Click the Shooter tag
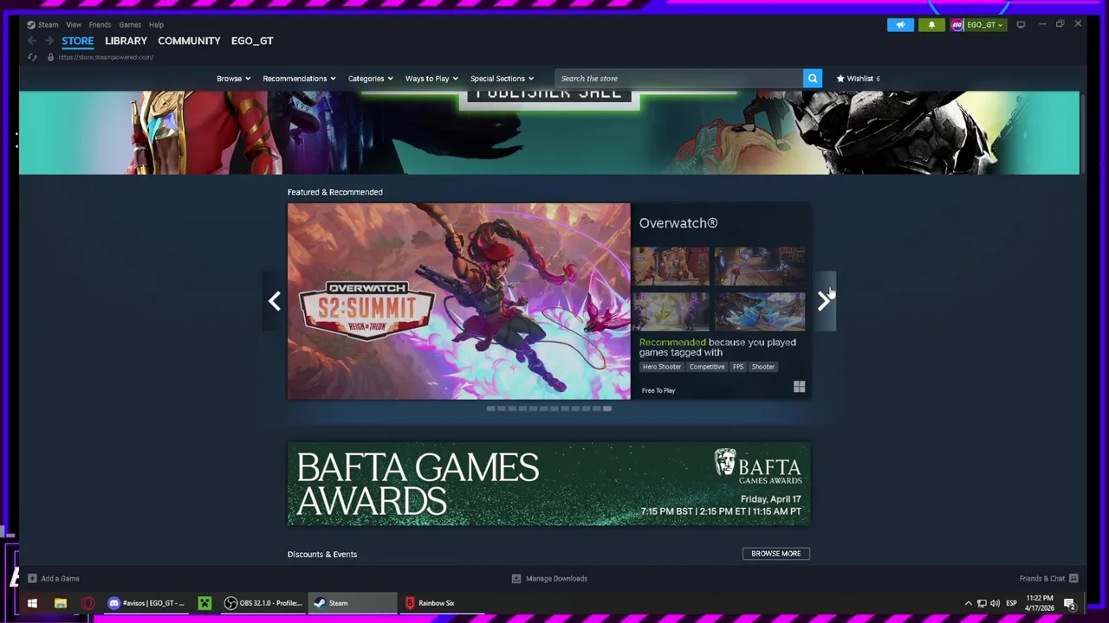1109x623 pixels. 763,367
